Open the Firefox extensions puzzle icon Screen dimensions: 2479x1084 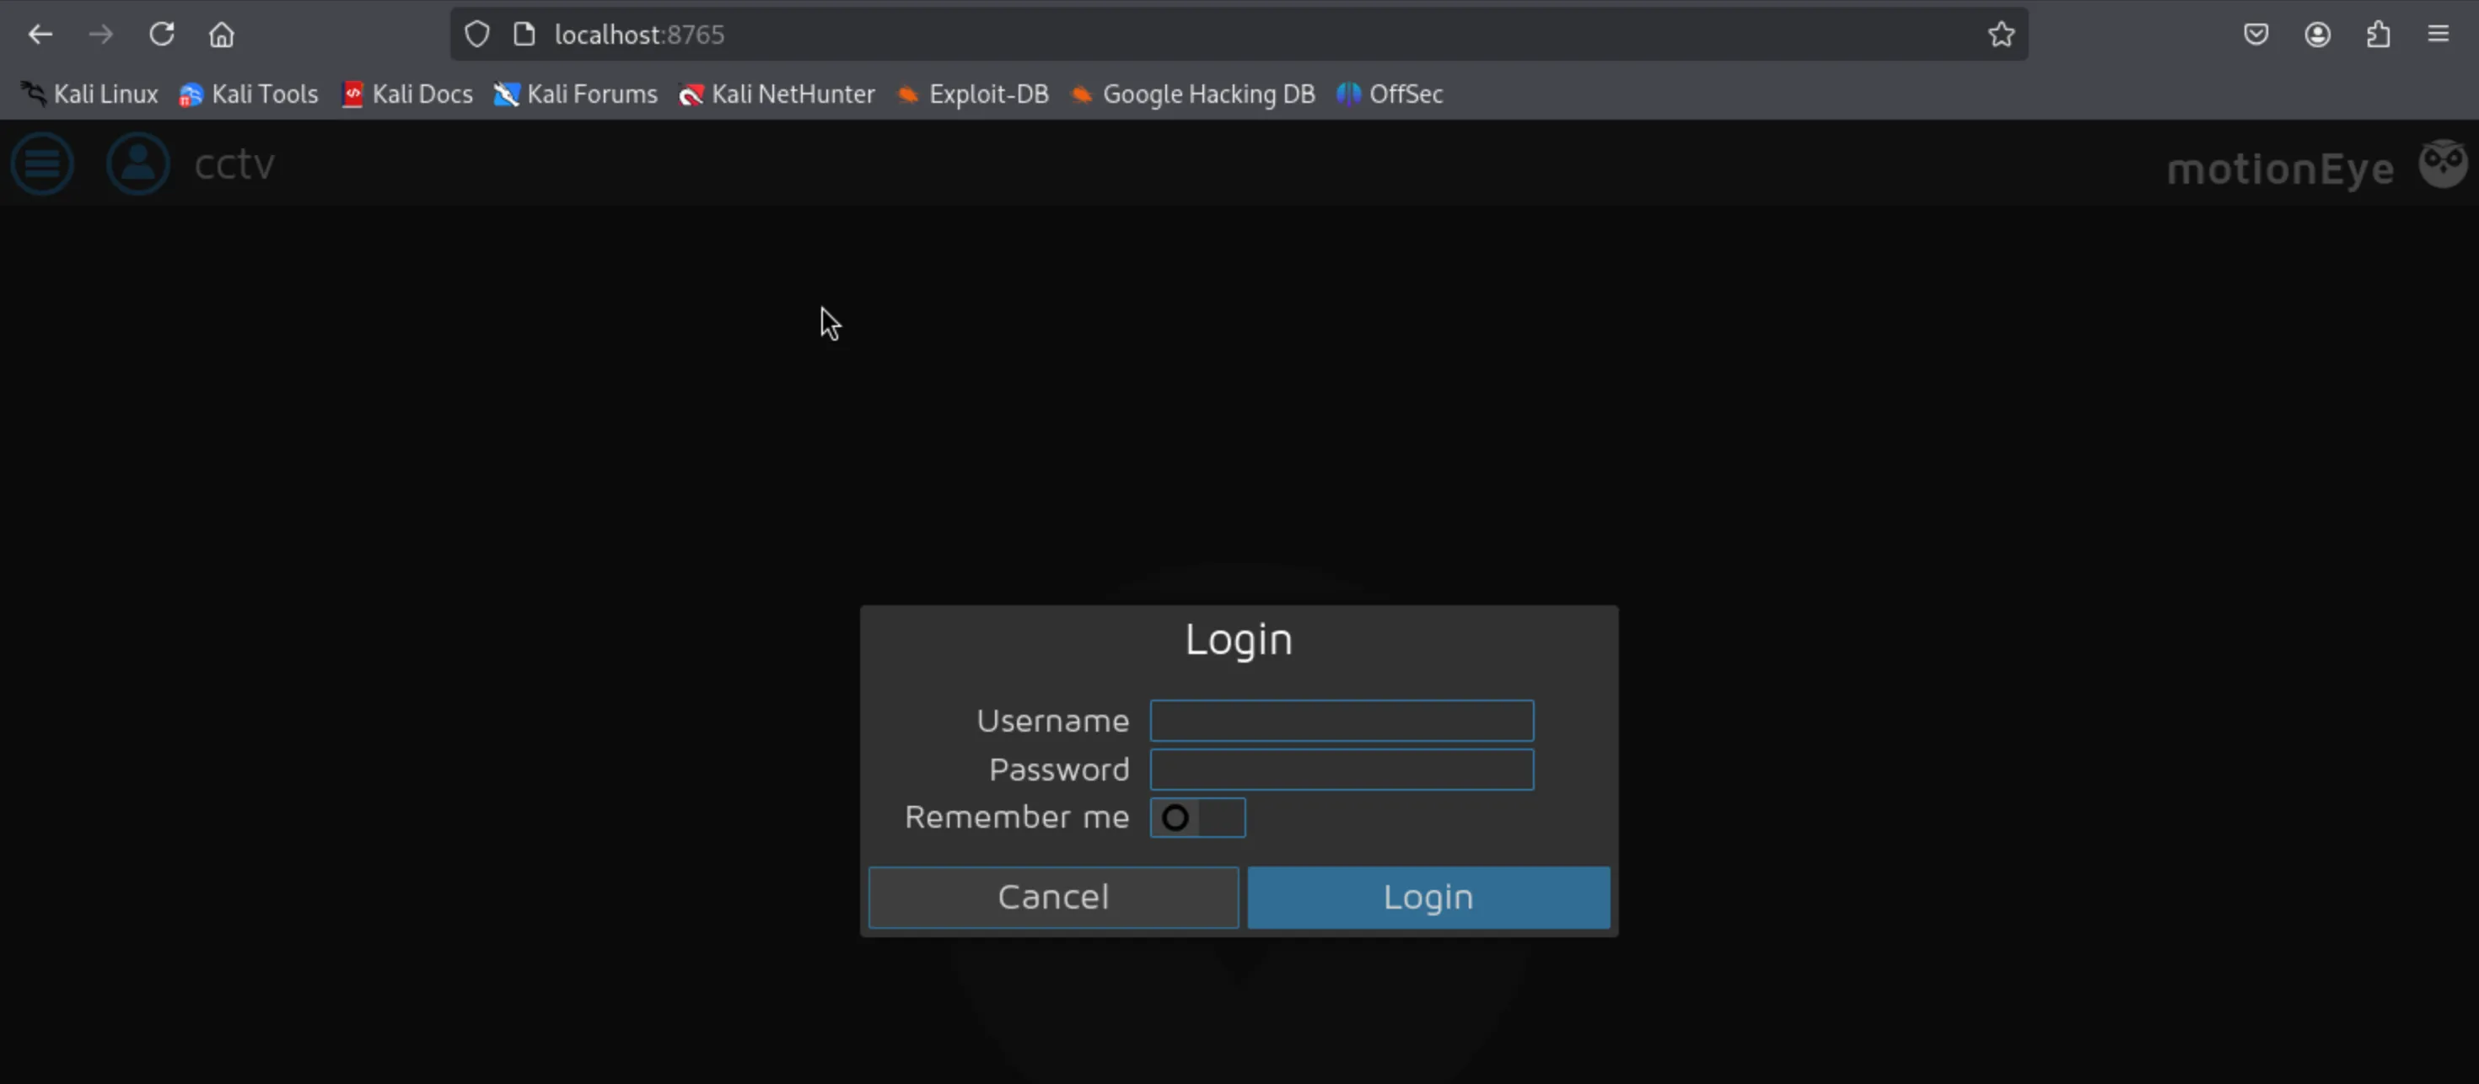[2378, 35]
